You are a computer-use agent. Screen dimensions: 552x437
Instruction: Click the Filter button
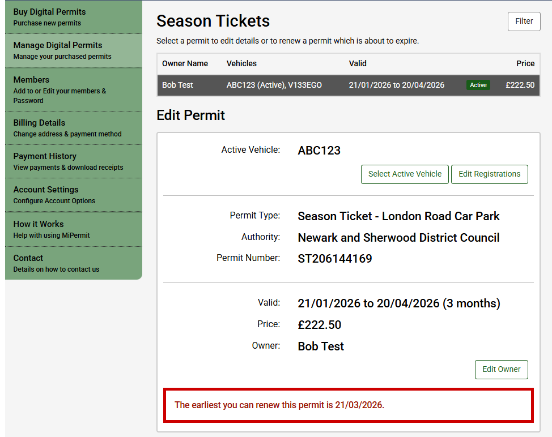tap(524, 22)
